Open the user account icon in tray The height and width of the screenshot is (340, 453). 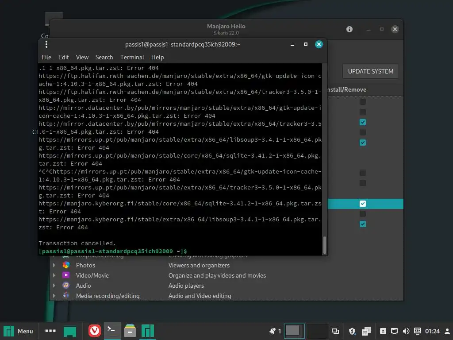pyautogui.click(x=447, y=331)
